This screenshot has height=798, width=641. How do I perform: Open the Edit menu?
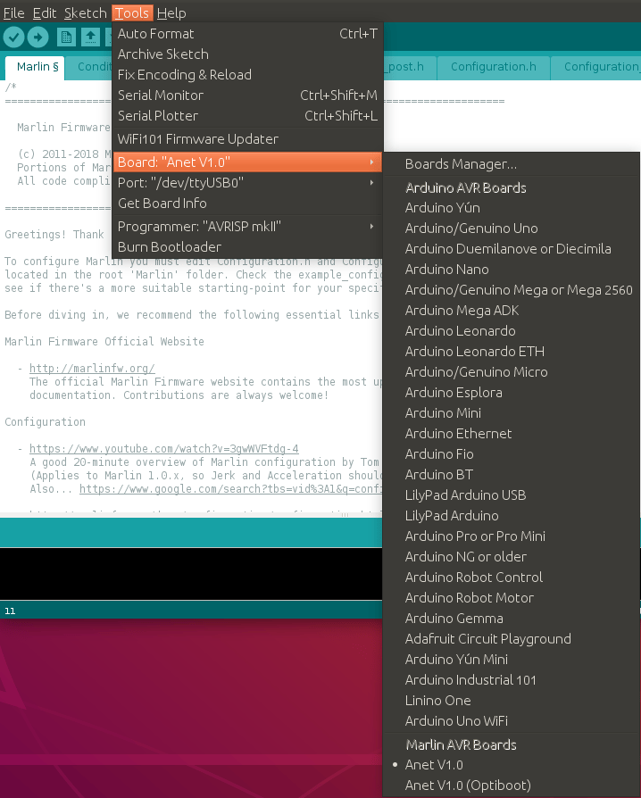[45, 12]
